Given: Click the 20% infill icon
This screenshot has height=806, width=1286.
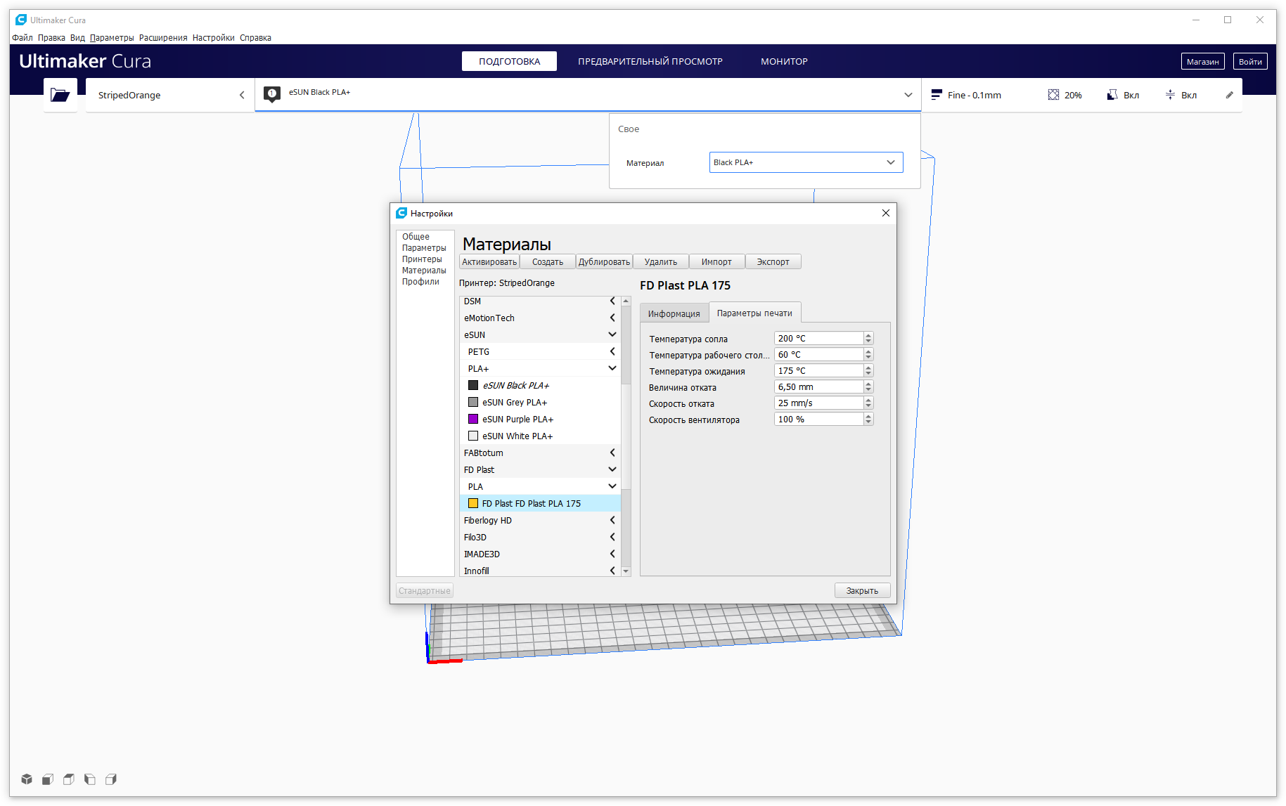Looking at the screenshot, I should (x=1053, y=95).
